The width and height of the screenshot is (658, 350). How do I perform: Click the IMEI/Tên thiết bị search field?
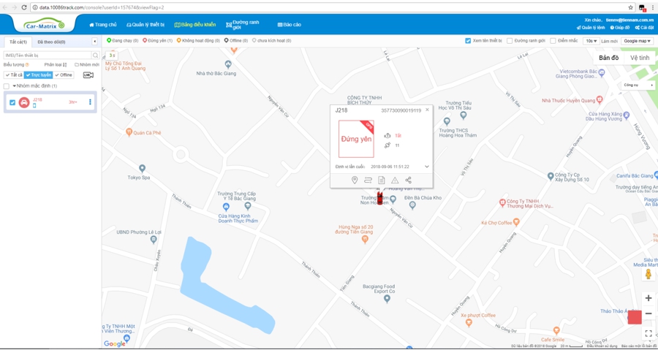(48, 56)
